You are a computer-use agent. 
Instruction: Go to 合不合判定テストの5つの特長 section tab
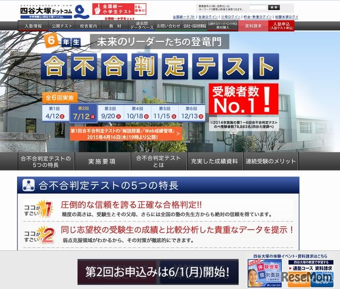pos(46,161)
